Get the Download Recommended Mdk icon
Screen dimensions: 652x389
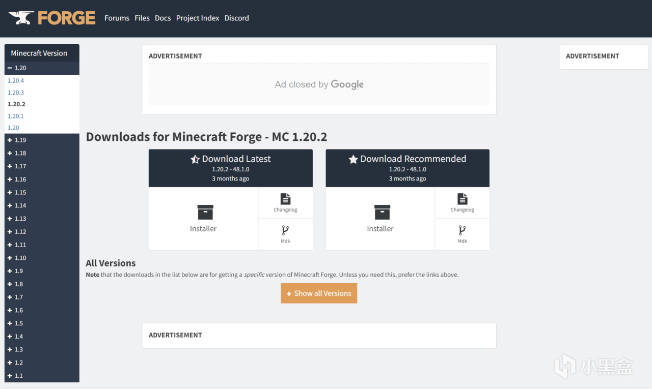462,230
